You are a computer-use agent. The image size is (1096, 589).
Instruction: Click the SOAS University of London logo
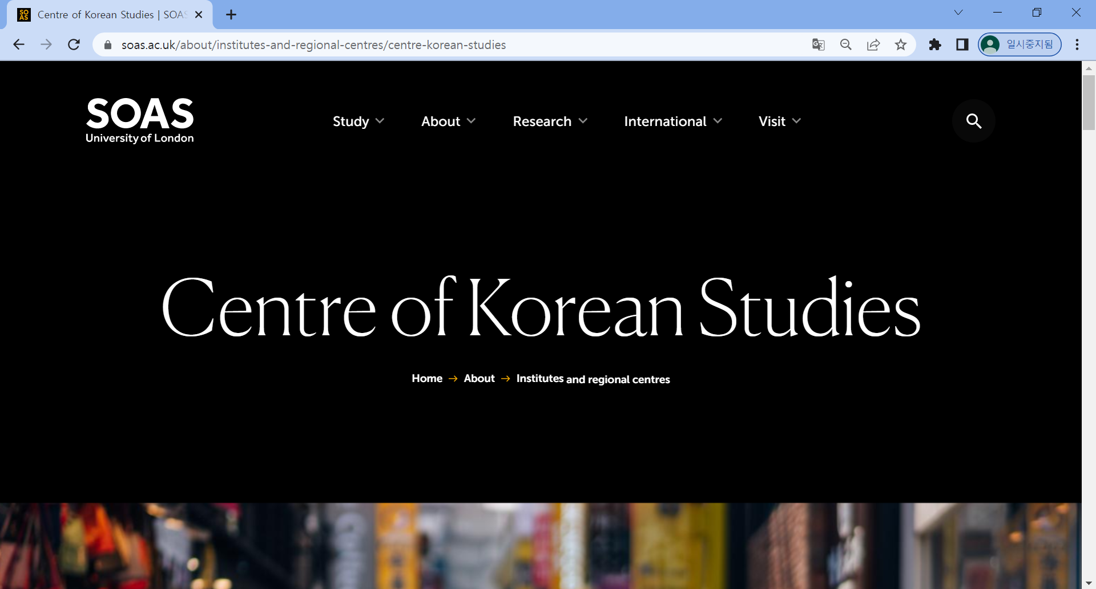click(x=140, y=120)
